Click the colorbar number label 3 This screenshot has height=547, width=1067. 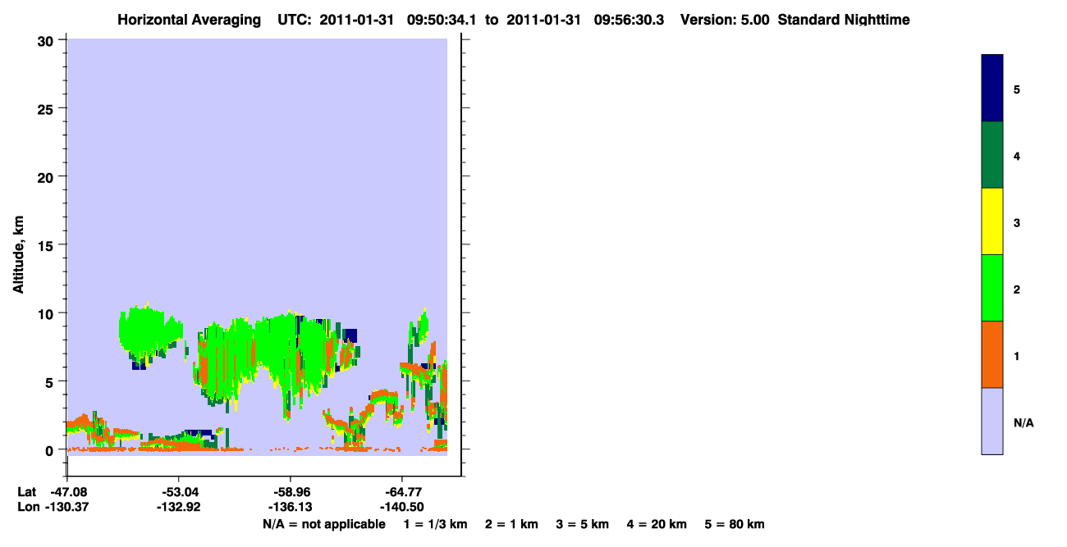1017,222
